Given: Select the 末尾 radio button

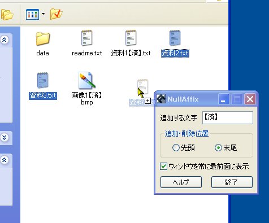Looking at the screenshot, I should 218,148.
